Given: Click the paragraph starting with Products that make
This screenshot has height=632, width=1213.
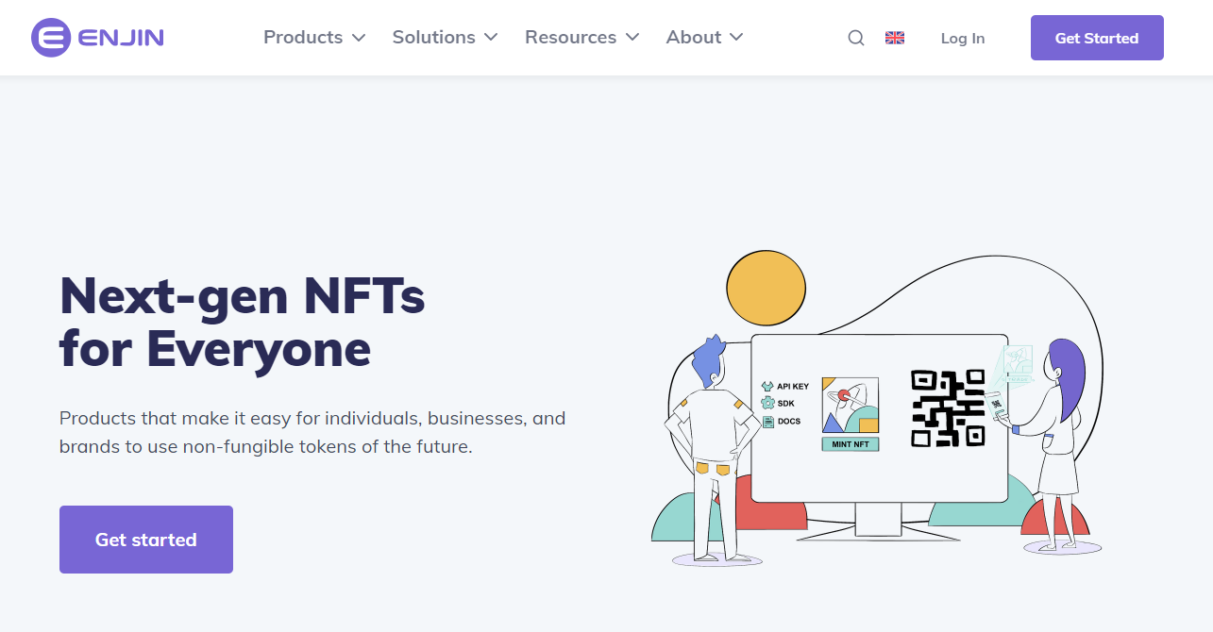Looking at the screenshot, I should pos(312,432).
